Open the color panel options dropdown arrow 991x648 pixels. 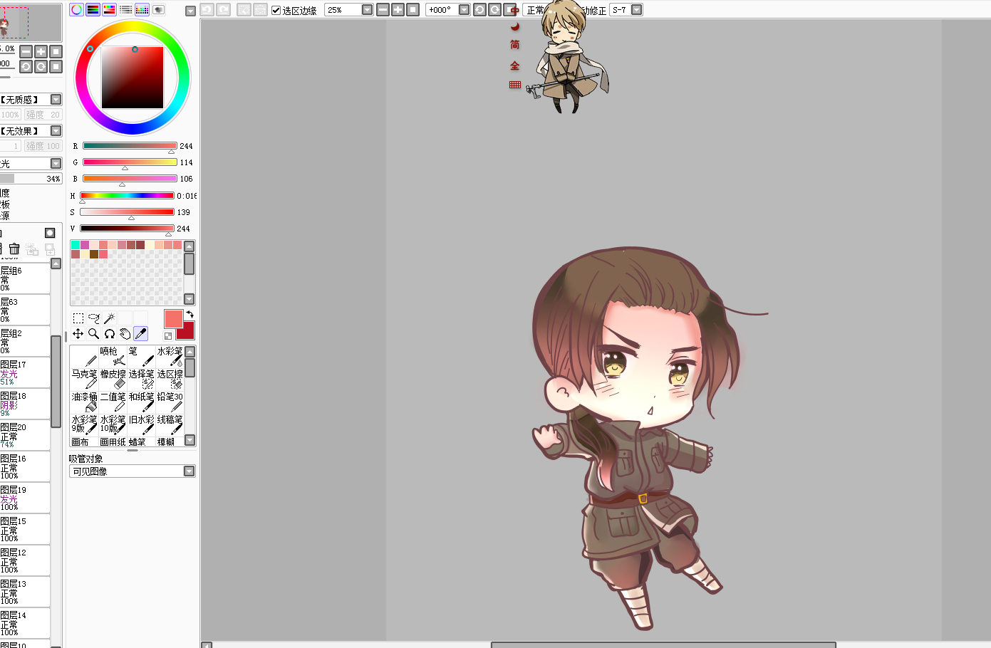point(190,11)
